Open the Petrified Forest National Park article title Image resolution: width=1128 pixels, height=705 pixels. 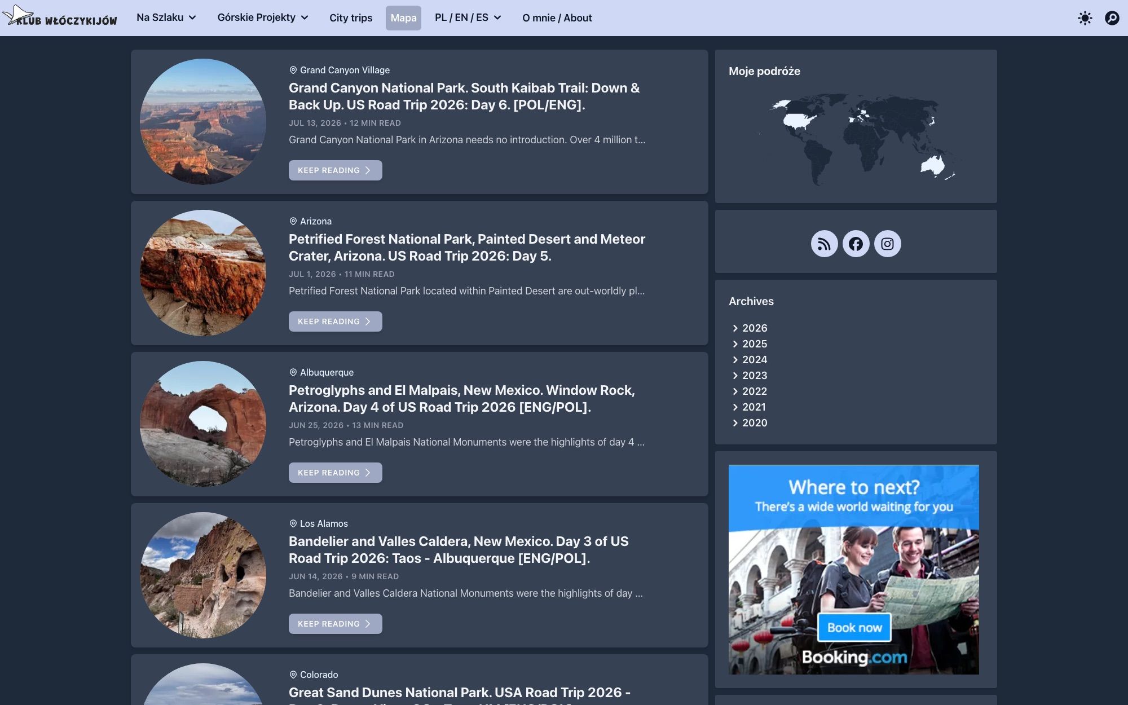[x=467, y=247]
